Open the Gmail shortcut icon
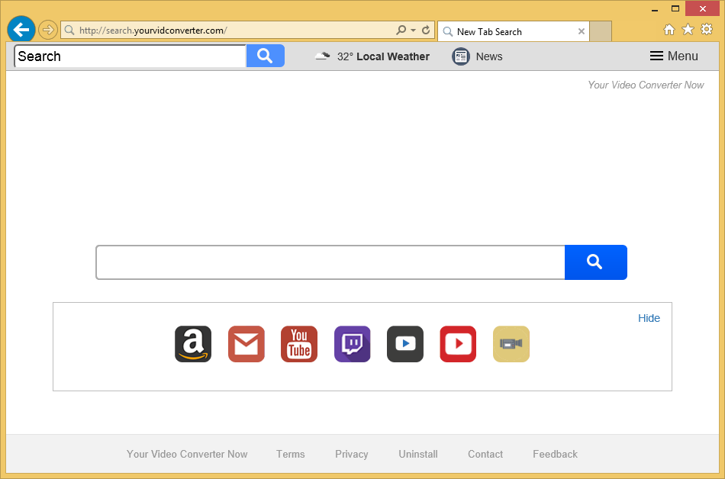This screenshot has width=725, height=479. click(x=246, y=344)
